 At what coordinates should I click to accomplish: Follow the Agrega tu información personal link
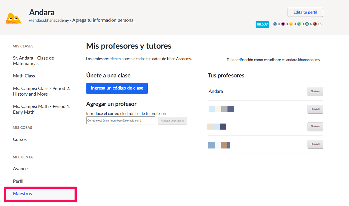103,20
